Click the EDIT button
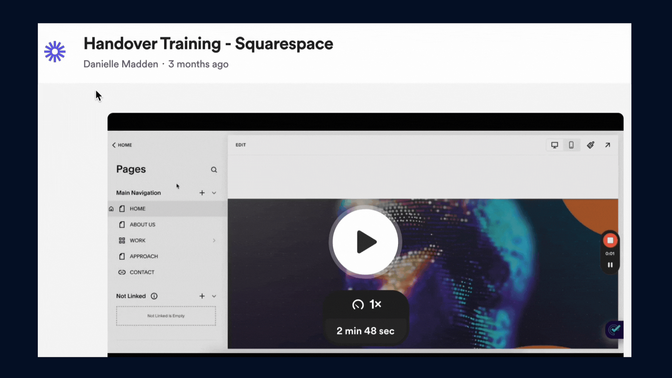This screenshot has height=378, width=672. click(240, 145)
